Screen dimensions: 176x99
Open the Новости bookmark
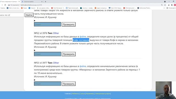coord(32,8)
